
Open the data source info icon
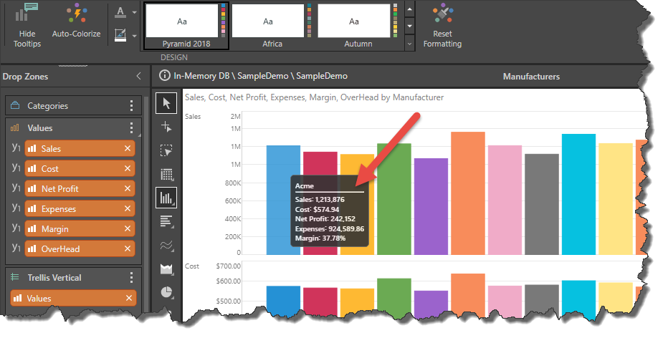pos(164,76)
